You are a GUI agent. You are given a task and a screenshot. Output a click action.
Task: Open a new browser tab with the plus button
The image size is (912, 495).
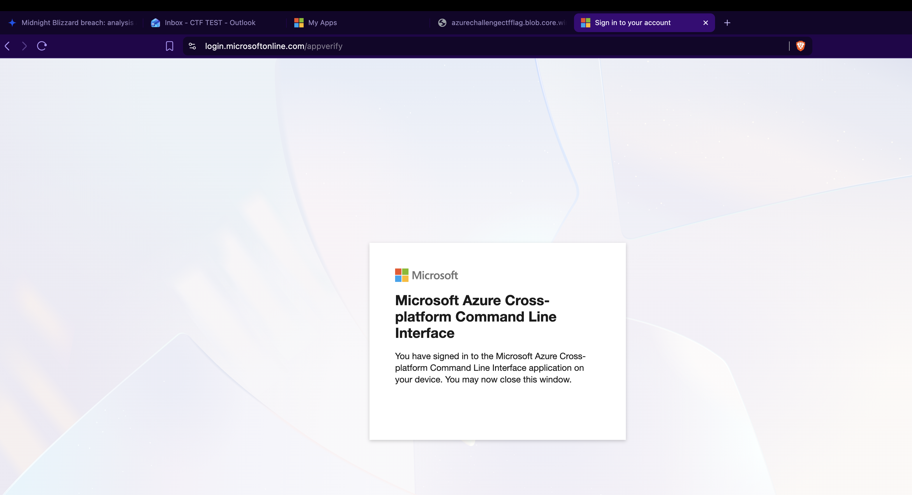tap(727, 22)
